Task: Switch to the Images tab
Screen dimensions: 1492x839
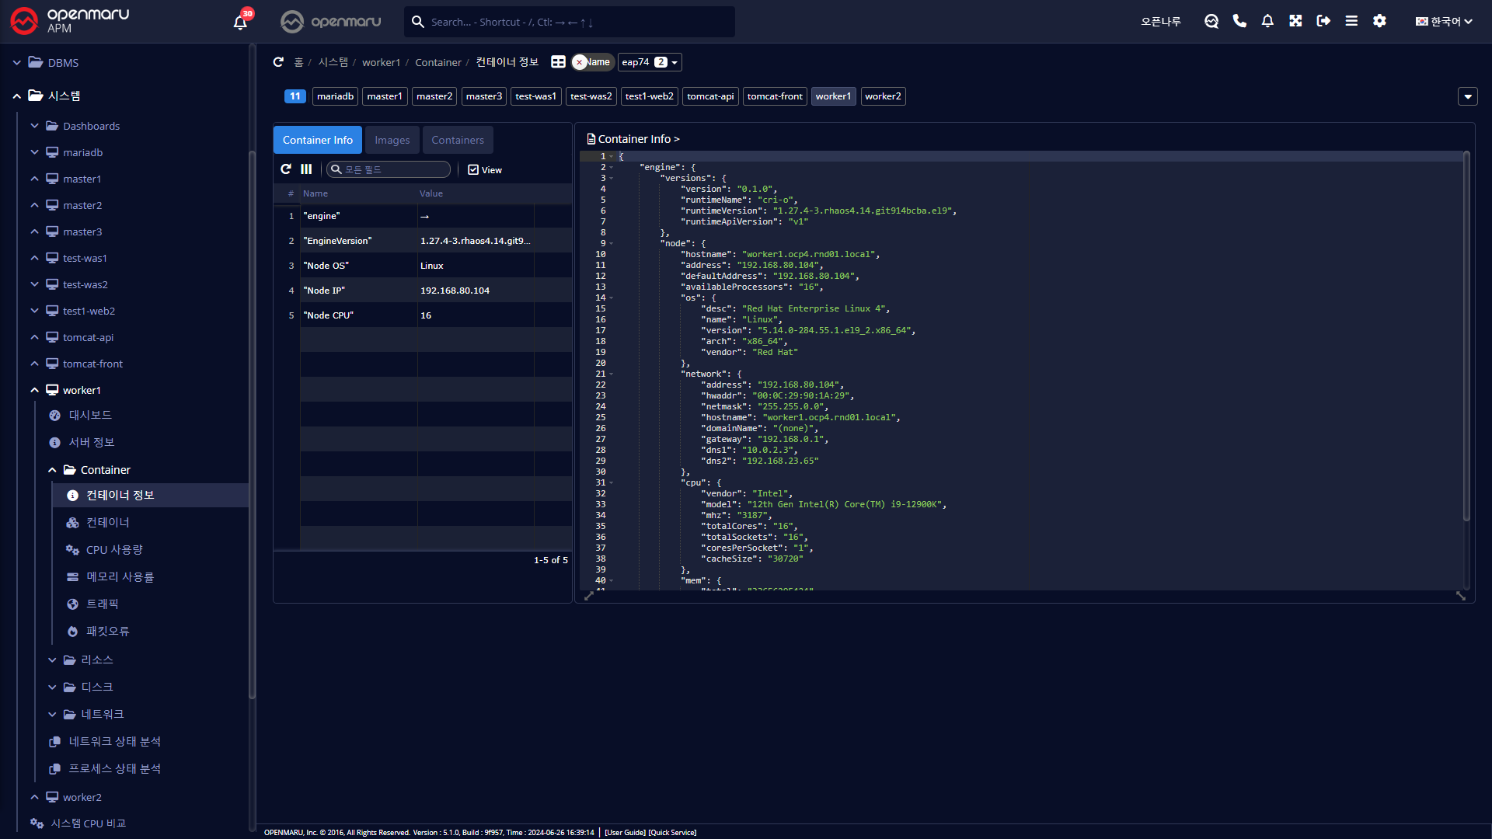Action: [392, 140]
